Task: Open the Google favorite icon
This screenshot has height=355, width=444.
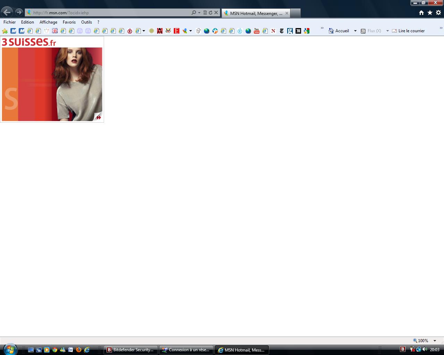Action: coord(307,31)
